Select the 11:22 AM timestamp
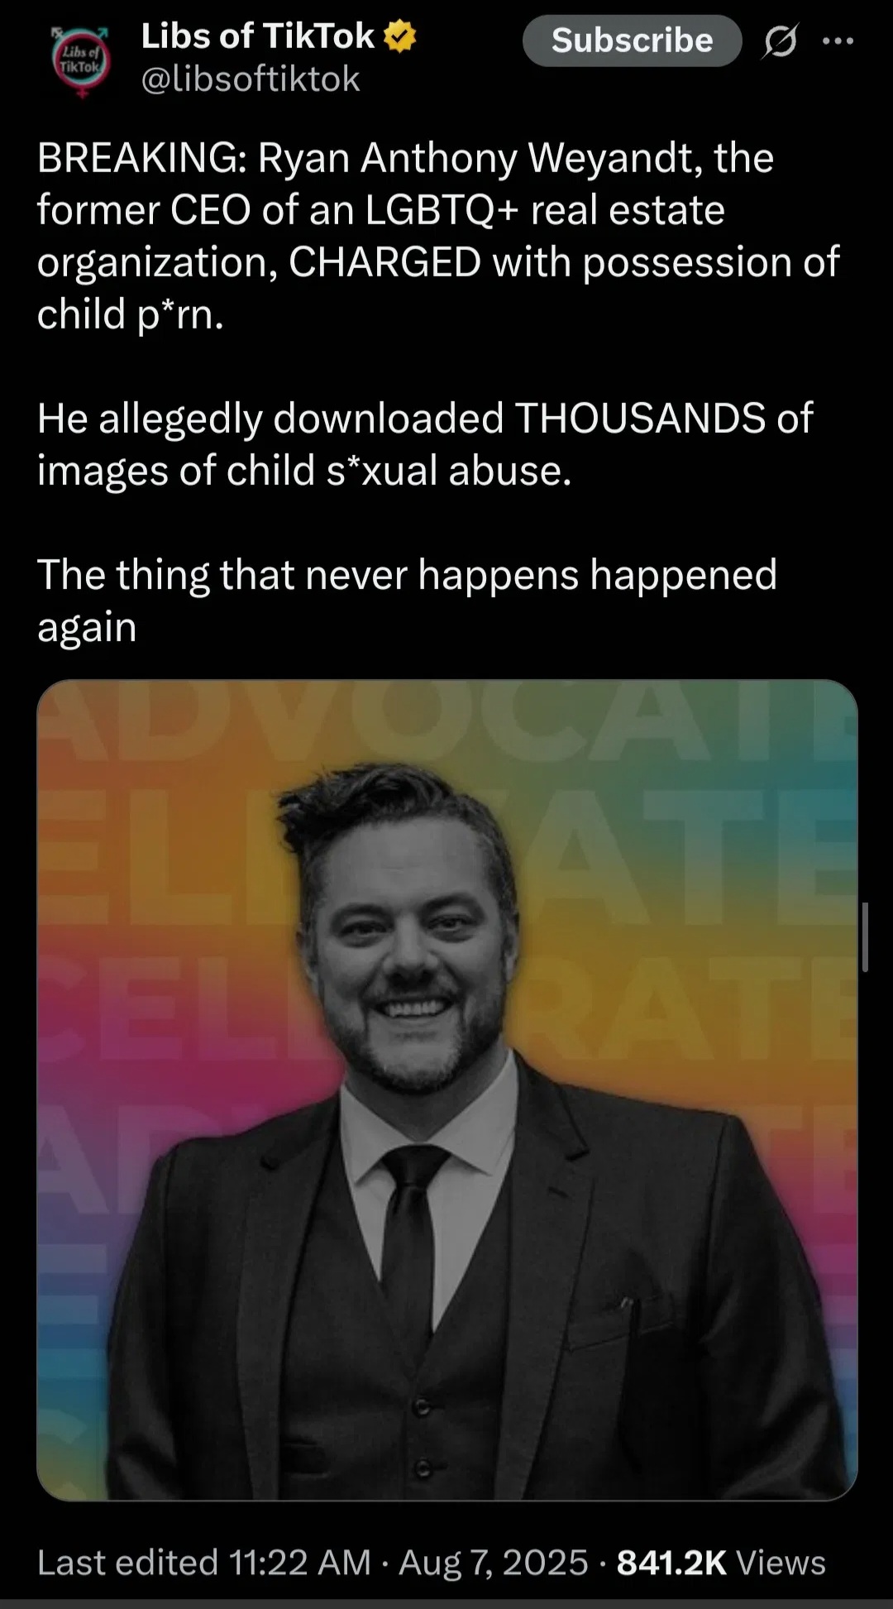This screenshot has width=893, height=1609. tap(299, 1563)
